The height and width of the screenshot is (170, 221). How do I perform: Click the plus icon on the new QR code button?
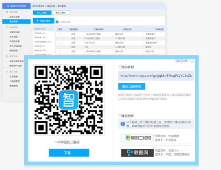point(37,21)
